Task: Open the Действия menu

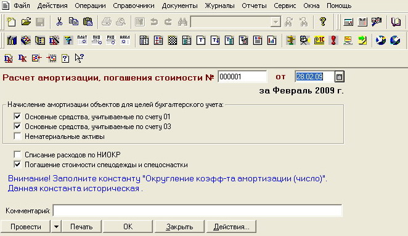Action: (52, 6)
